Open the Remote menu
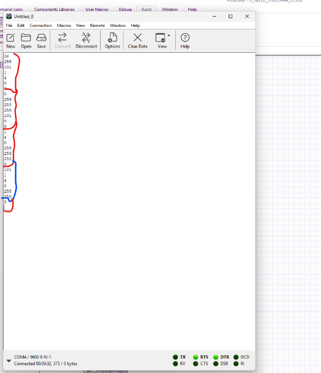Screen dimensions: 321x373 pos(97,25)
